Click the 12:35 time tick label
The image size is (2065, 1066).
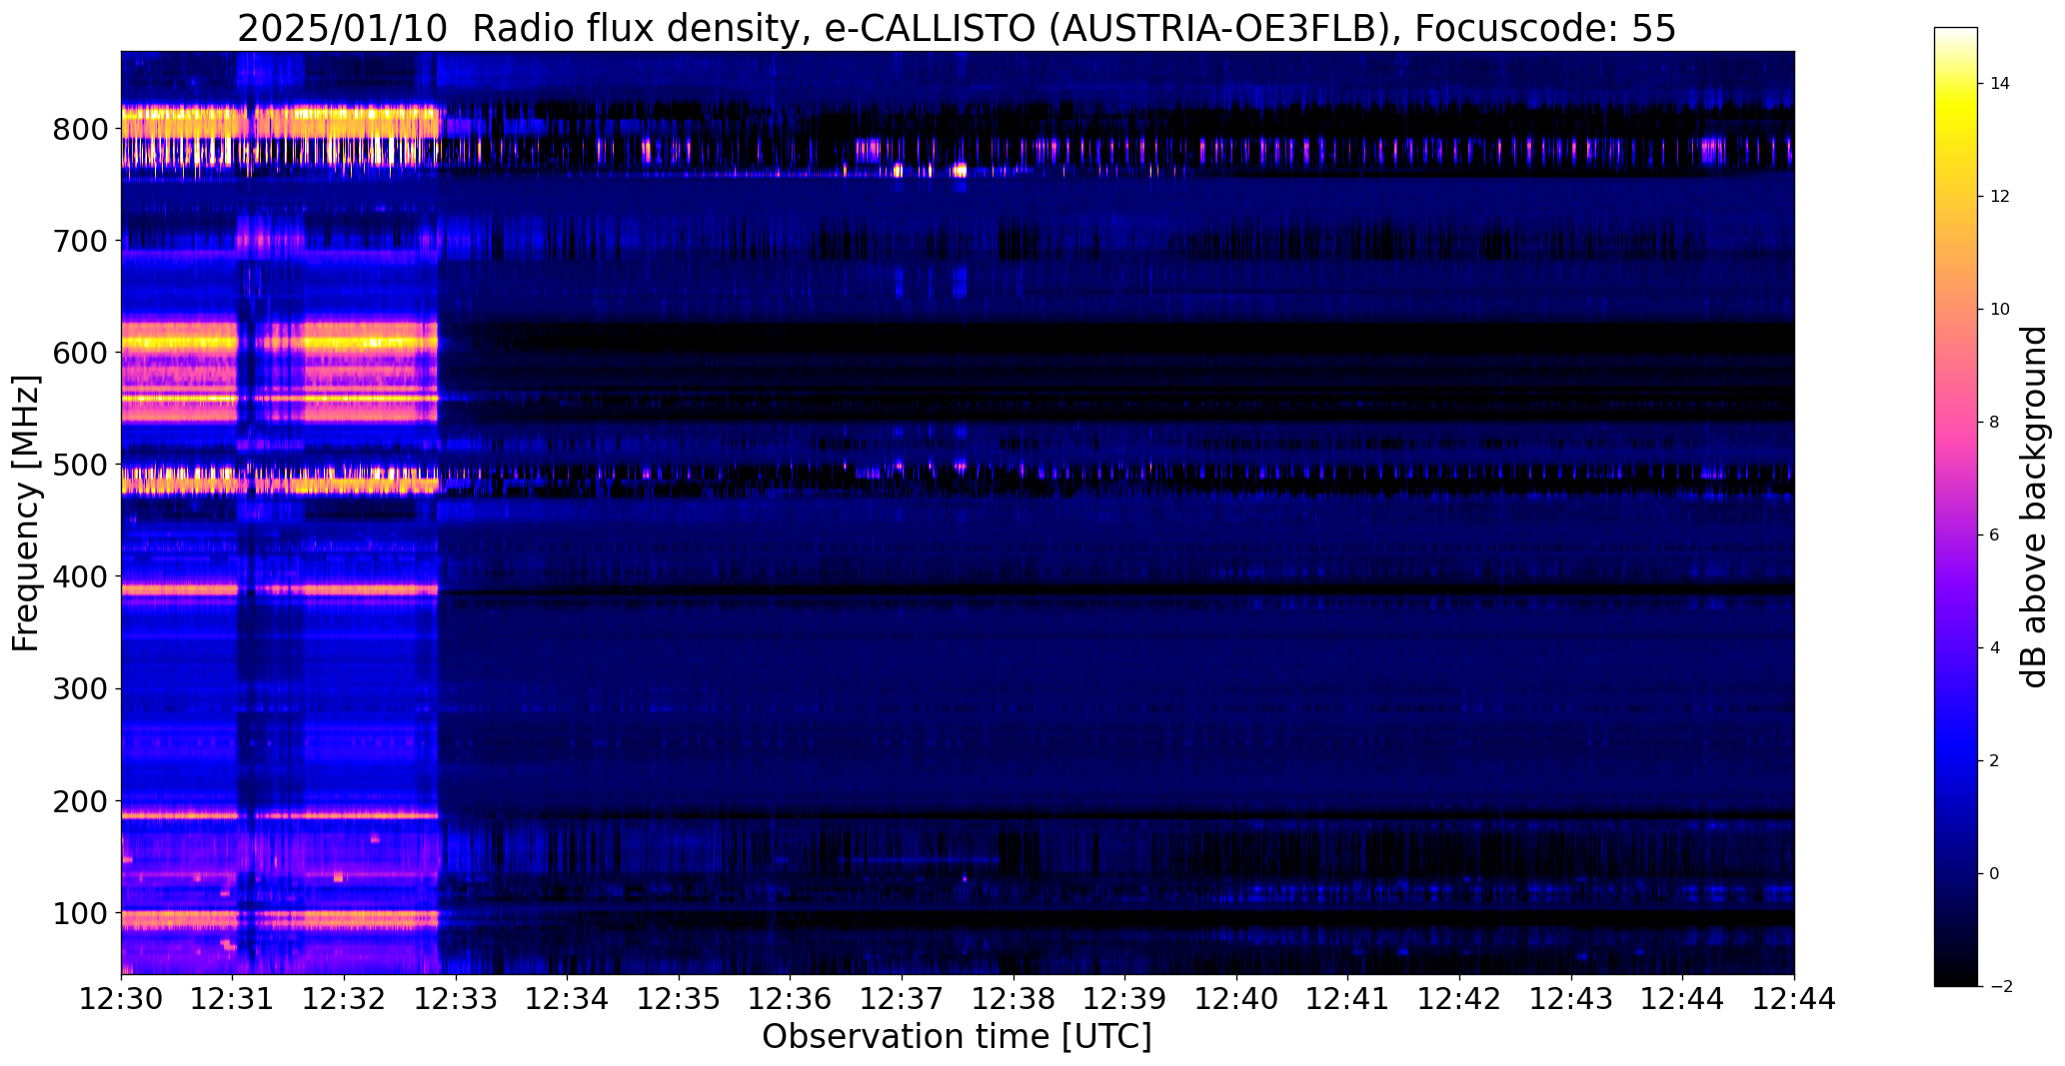pos(679,999)
